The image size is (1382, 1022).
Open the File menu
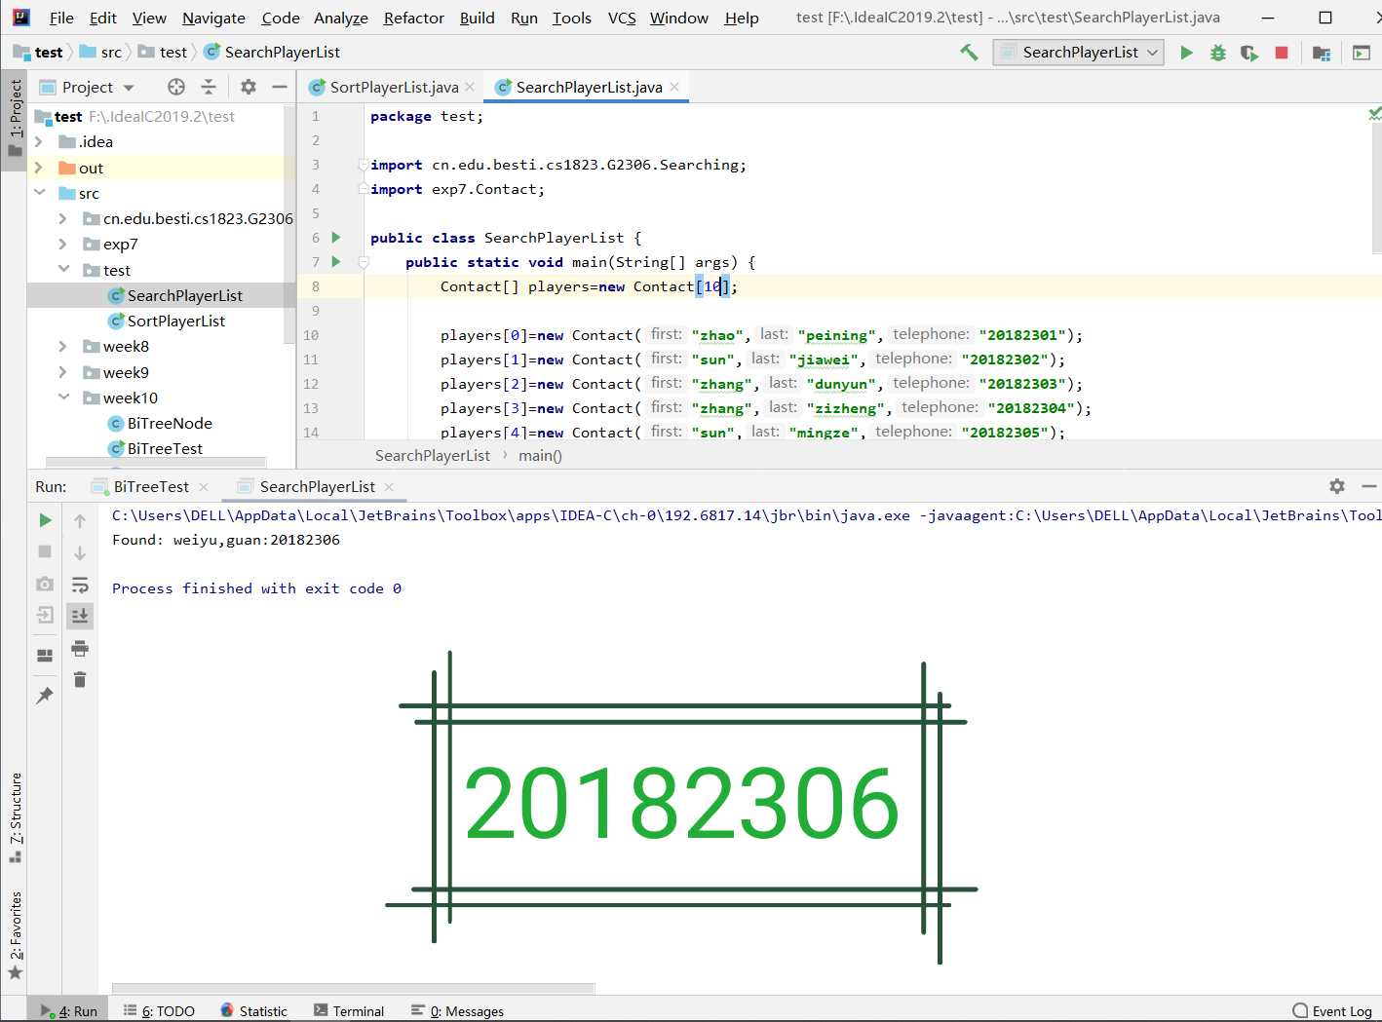61,18
